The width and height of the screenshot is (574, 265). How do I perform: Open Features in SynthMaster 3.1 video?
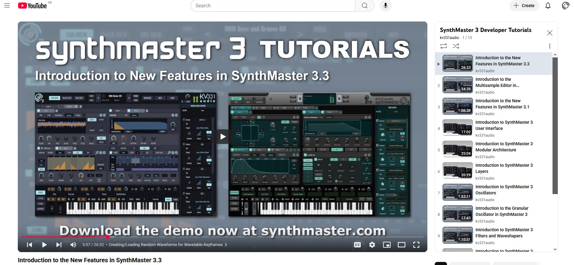click(x=503, y=104)
